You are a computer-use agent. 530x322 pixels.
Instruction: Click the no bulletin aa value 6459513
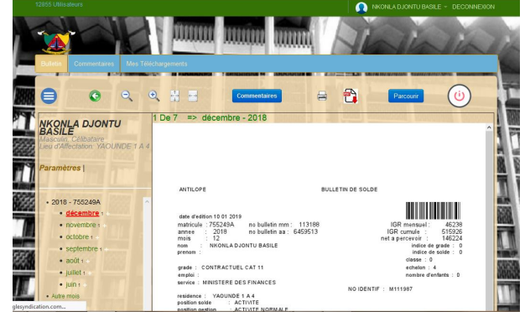pyautogui.click(x=305, y=231)
